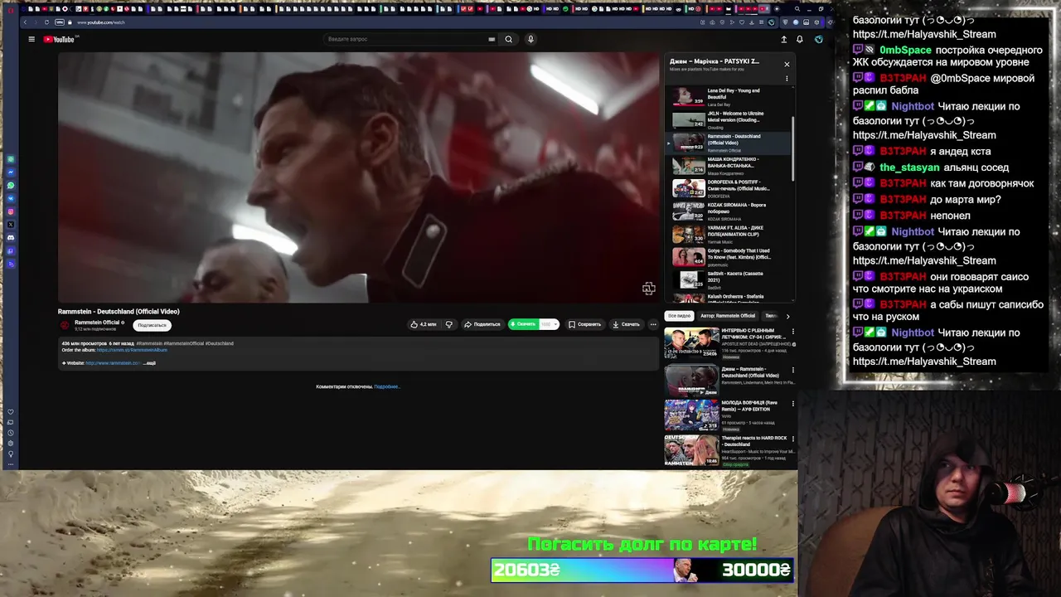The width and height of the screenshot is (1061, 597).
Task: Open options for Джем – Rammstein mix
Action: (792, 370)
